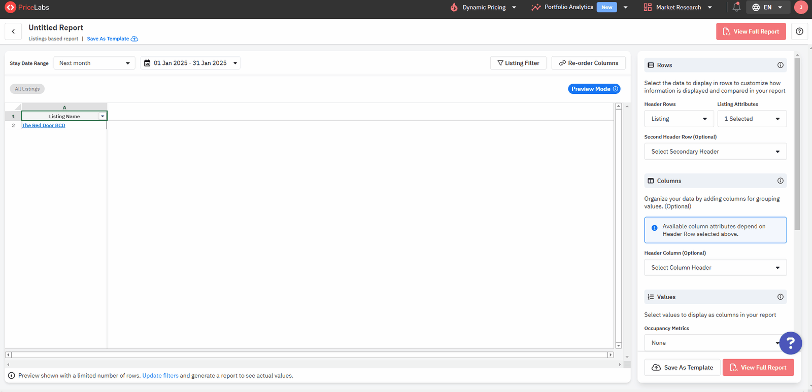Click the PriceLabs logo icon
812x392 pixels.
click(x=10, y=7)
